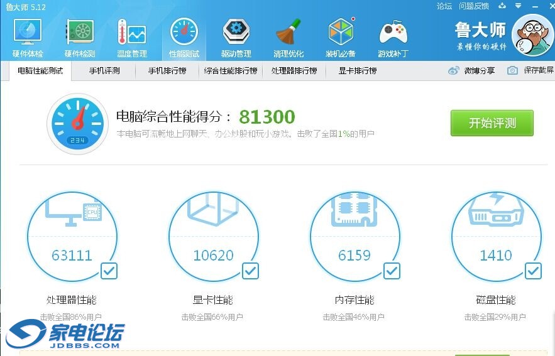
Task: Uncheck the 磁盘性能 test checkbox
Action: tap(533, 271)
